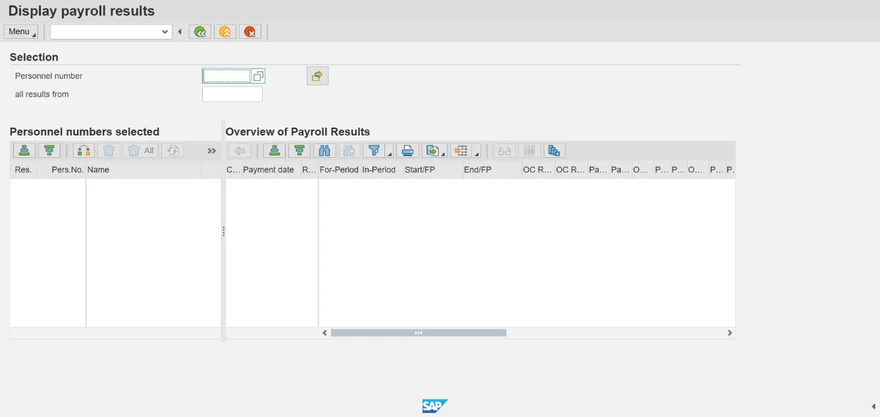Open the transaction command dropdown
Image resolution: width=880 pixels, height=417 pixels.
pos(165,32)
